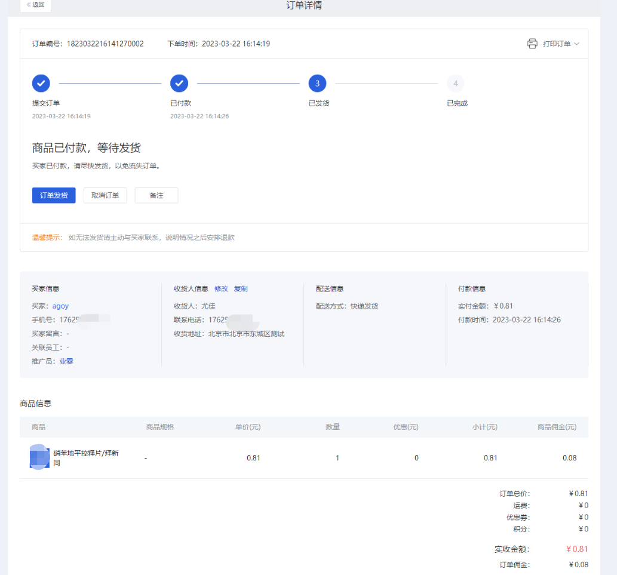
Task: Click the 修改 link for recipient info
Action: 221,288
